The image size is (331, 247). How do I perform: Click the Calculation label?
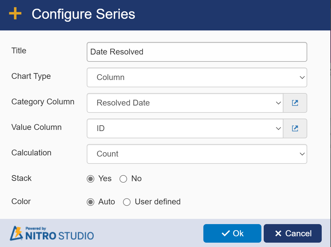click(31, 153)
